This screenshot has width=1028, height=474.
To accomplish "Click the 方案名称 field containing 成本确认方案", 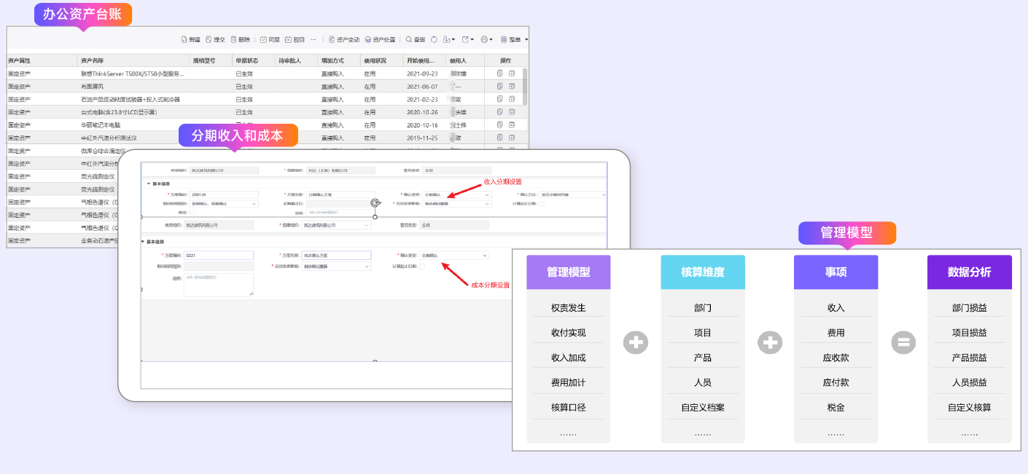I will coord(335,256).
